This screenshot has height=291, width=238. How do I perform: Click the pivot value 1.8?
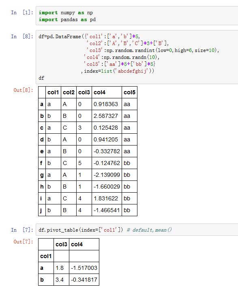(60, 268)
